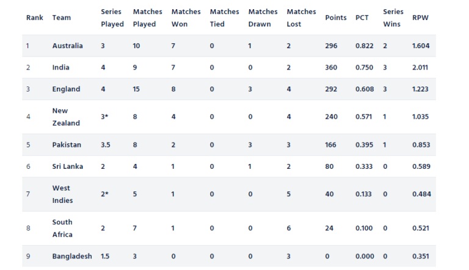
Task: Click India's 360 points value
Action: (331, 68)
